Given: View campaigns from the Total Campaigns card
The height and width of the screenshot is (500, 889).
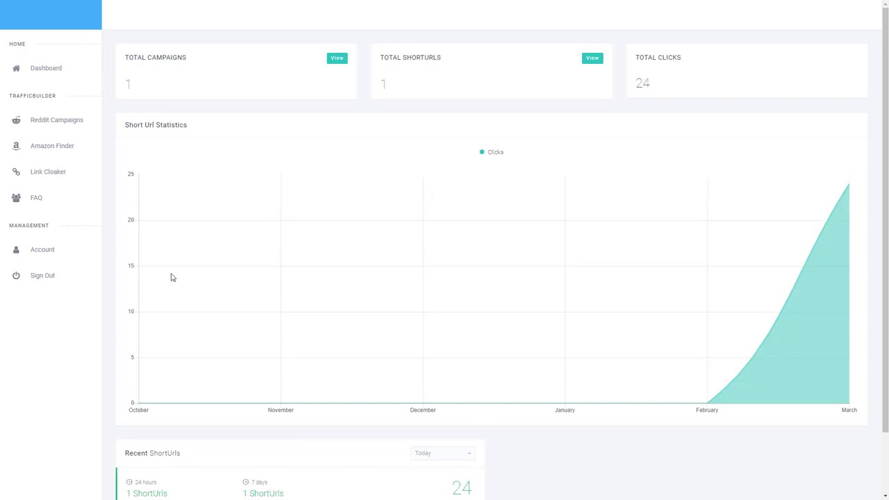Looking at the screenshot, I should coord(337,58).
